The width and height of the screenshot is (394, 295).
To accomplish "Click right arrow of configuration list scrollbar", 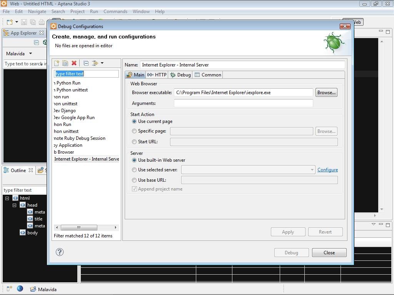I will (115, 227).
